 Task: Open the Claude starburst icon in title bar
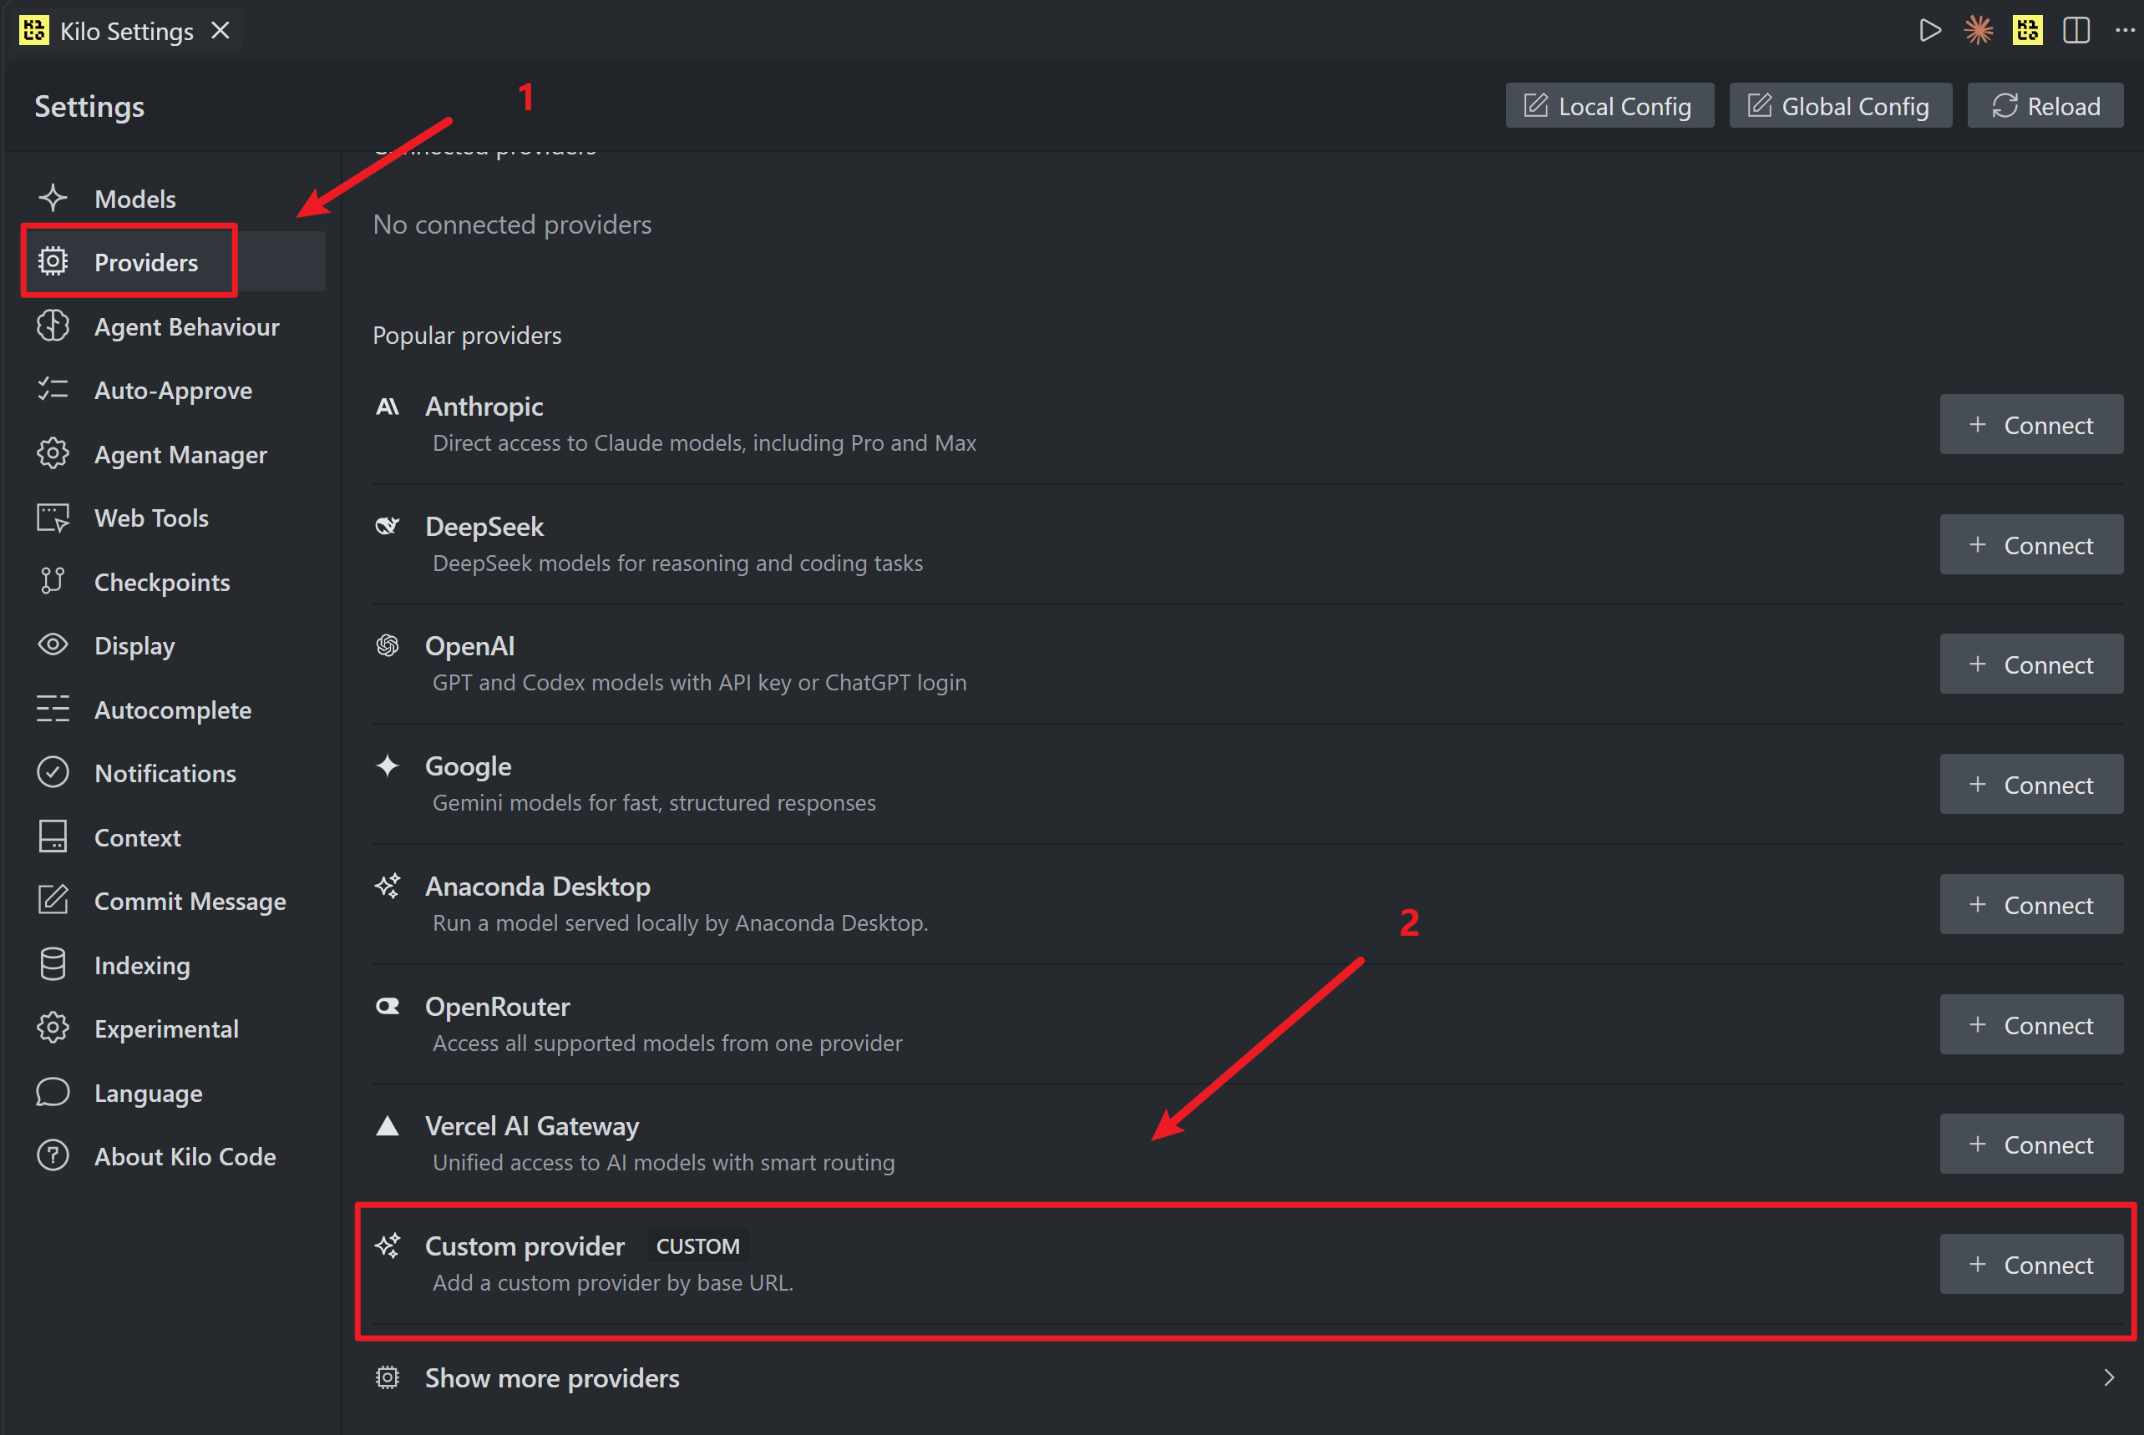[1979, 30]
